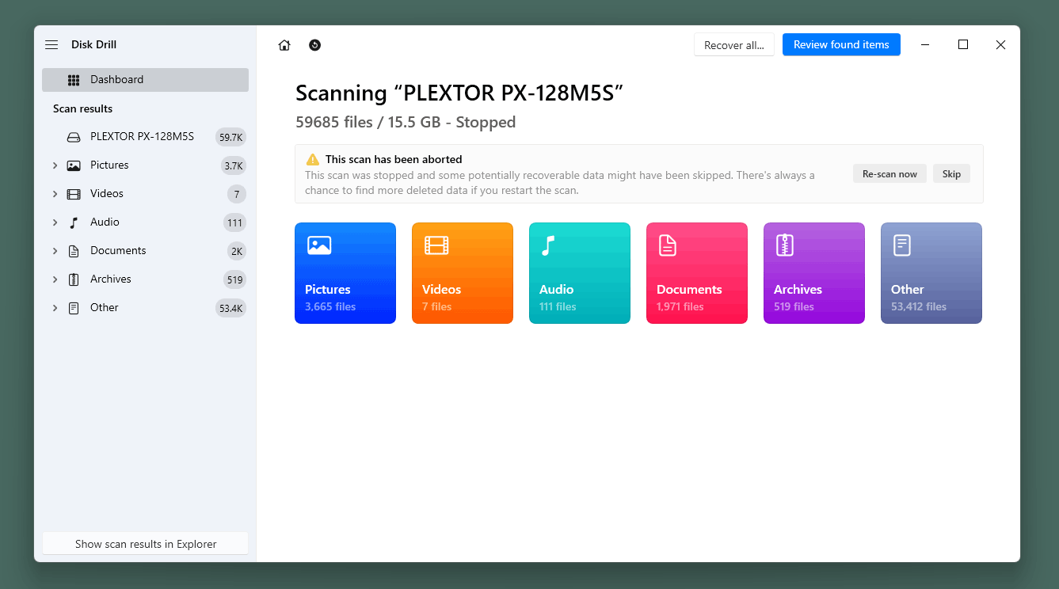
Task: Click the image icon on Pictures card
Action: pos(319,245)
